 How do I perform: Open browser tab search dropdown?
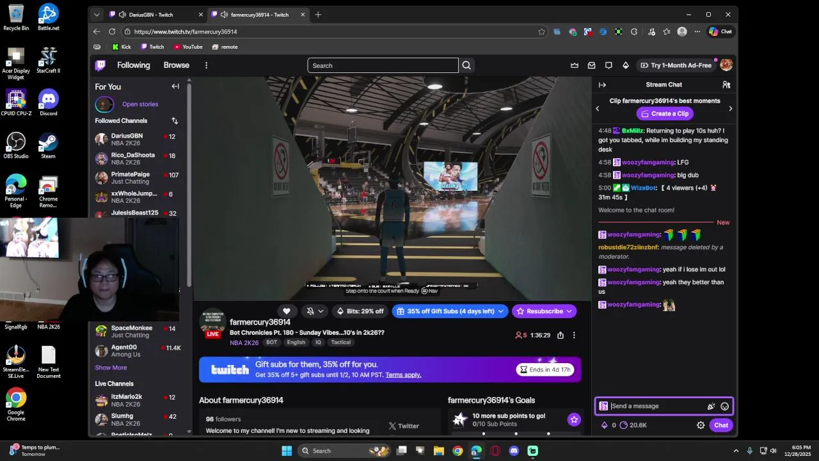(97, 14)
